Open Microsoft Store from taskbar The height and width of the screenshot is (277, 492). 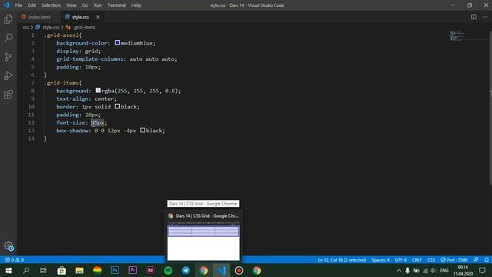pos(61,270)
